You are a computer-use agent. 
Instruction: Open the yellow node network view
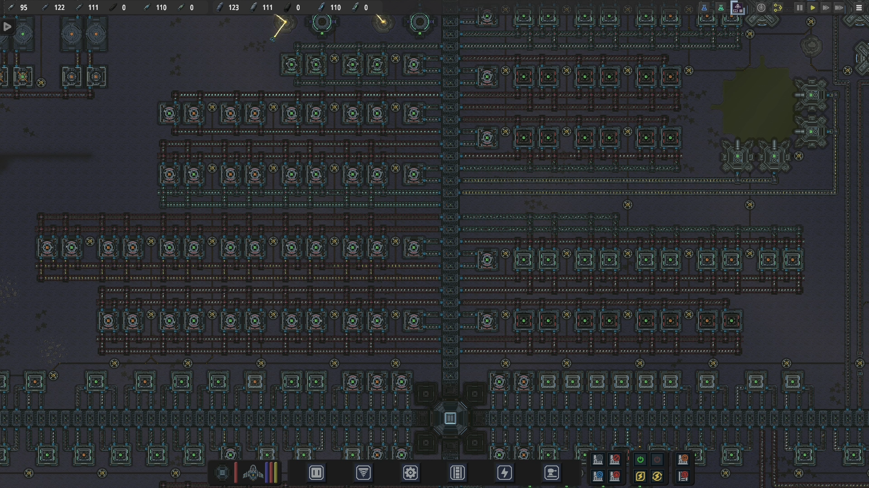pyautogui.click(x=778, y=8)
